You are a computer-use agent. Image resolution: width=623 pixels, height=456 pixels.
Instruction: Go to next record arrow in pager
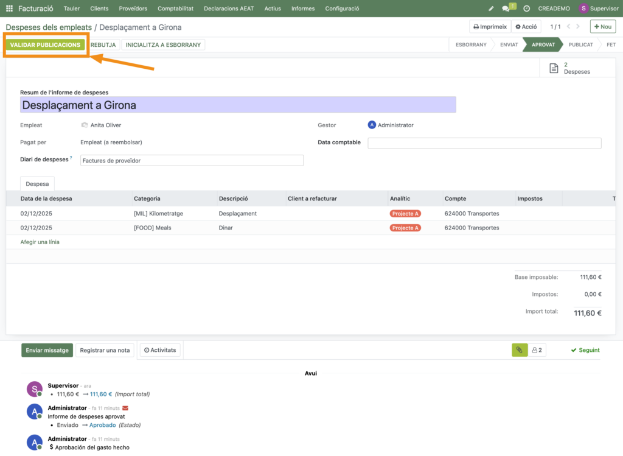(x=578, y=27)
